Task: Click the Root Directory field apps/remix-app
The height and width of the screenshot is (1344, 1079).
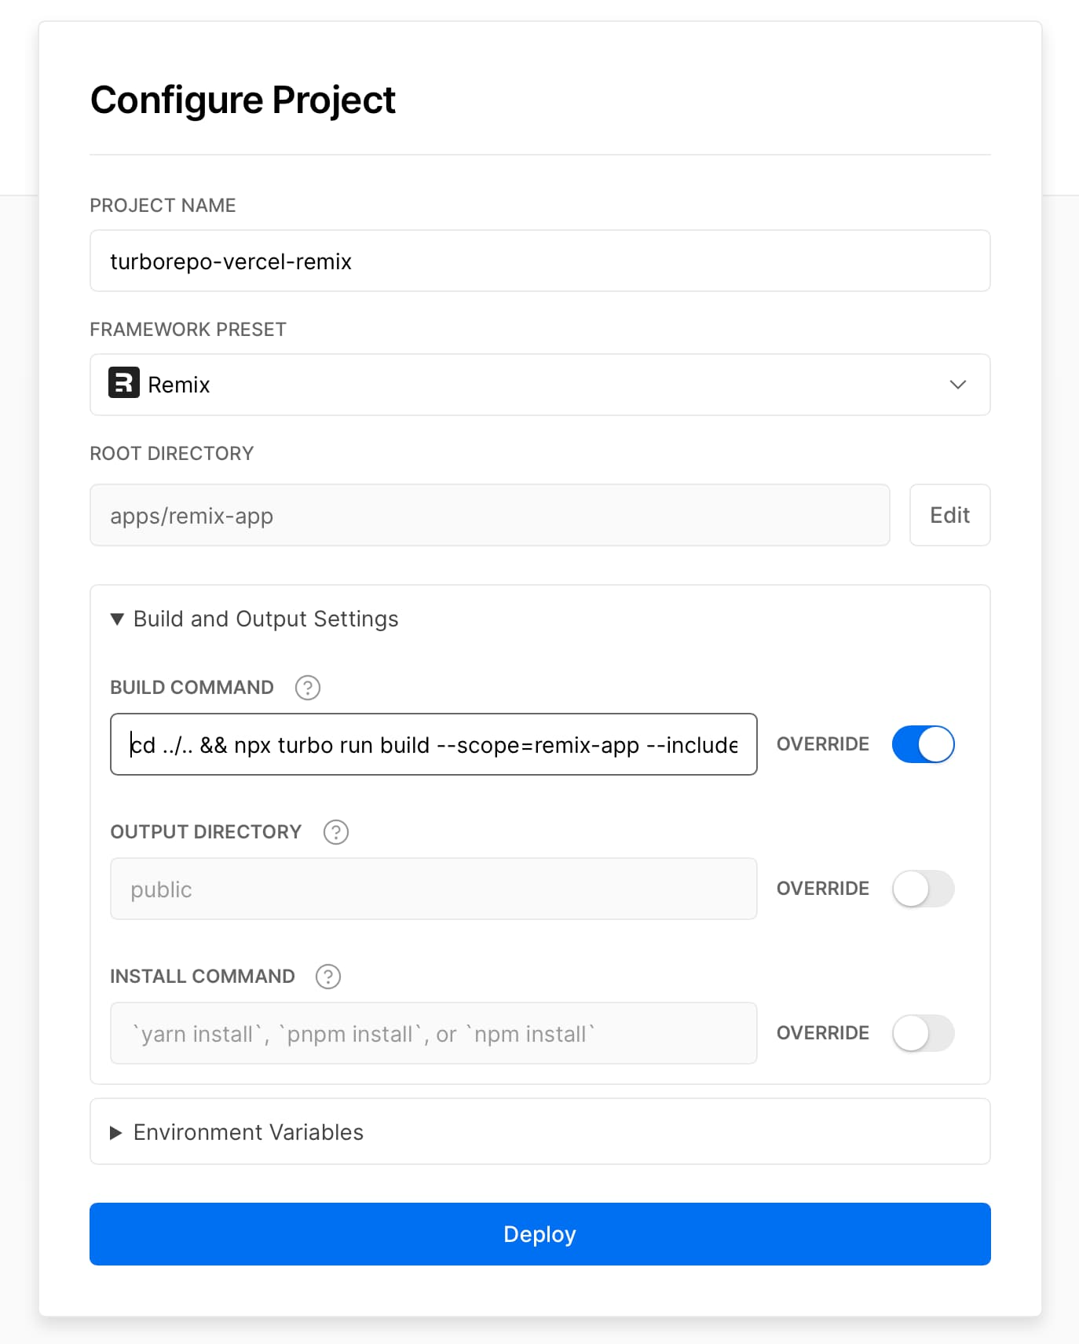Action: click(490, 515)
